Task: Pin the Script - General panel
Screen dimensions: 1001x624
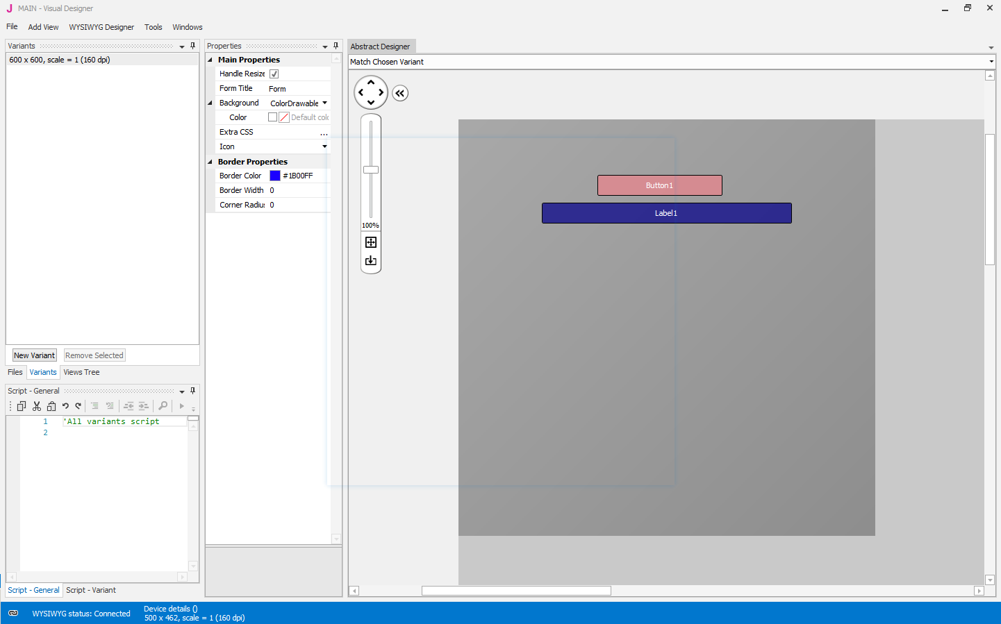Action: click(x=193, y=391)
